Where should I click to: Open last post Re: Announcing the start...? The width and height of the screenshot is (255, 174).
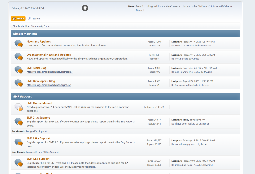[185, 85]
